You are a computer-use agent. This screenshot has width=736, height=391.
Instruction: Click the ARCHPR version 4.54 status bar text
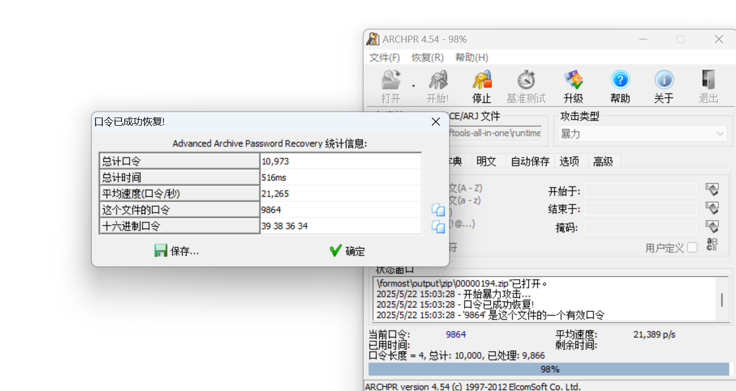(x=473, y=386)
